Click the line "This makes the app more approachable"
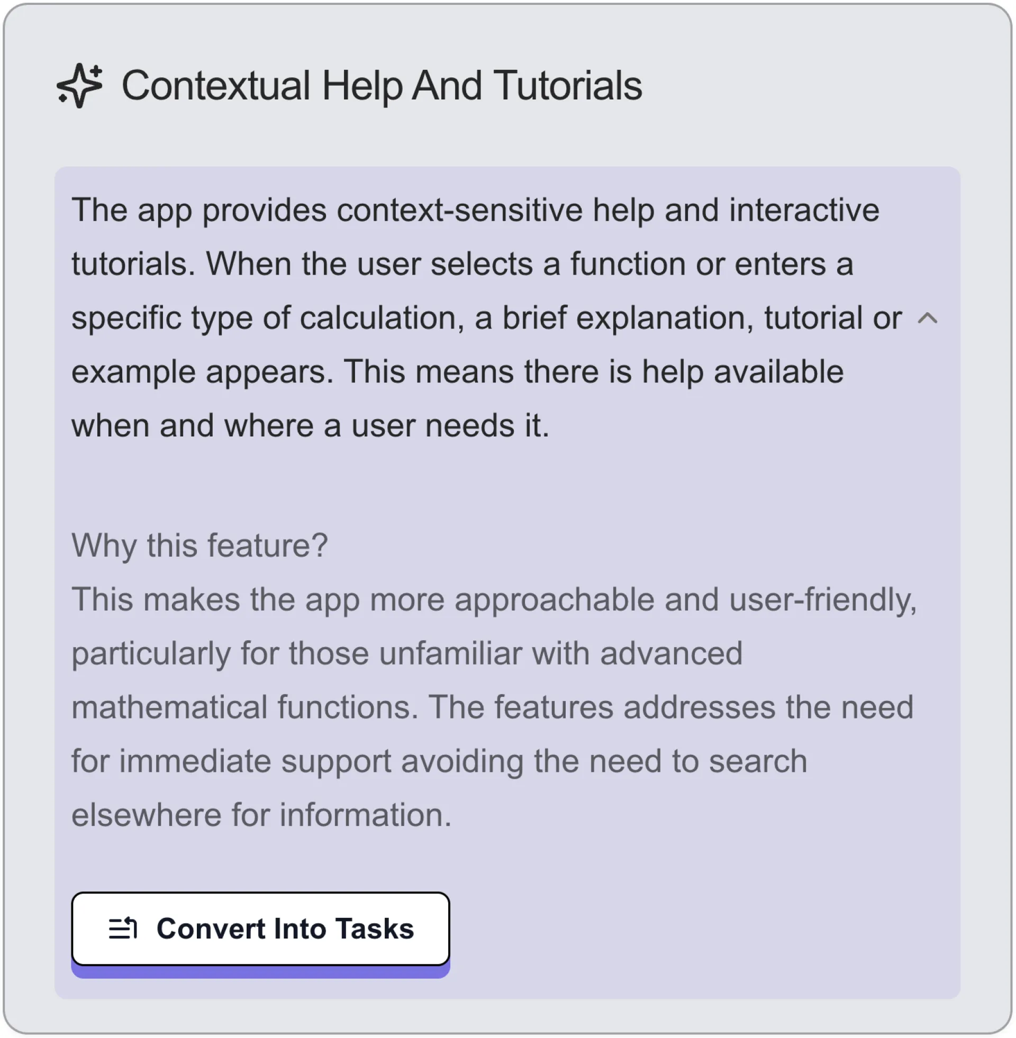Viewport: 1016px width, 1038px height. (494, 599)
